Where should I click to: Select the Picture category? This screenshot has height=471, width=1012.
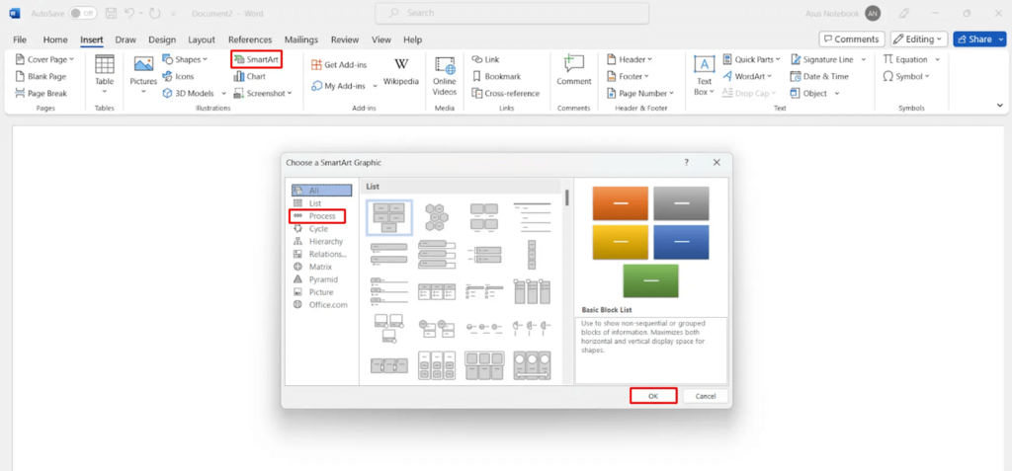click(321, 292)
